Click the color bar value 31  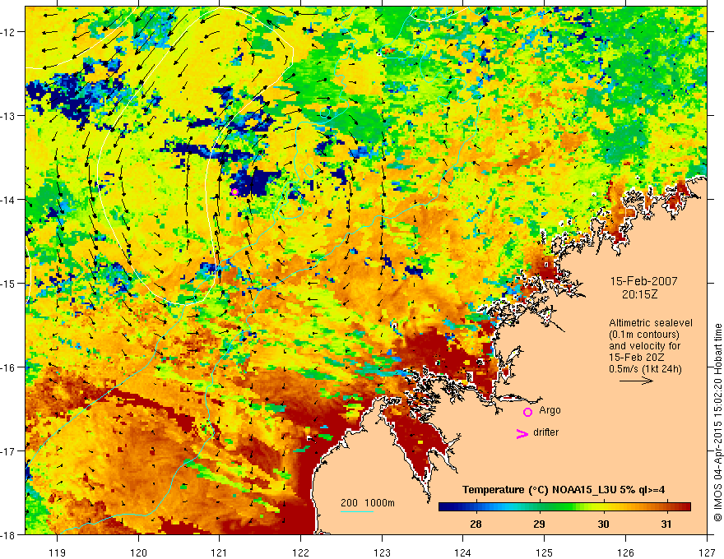tap(666, 524)
